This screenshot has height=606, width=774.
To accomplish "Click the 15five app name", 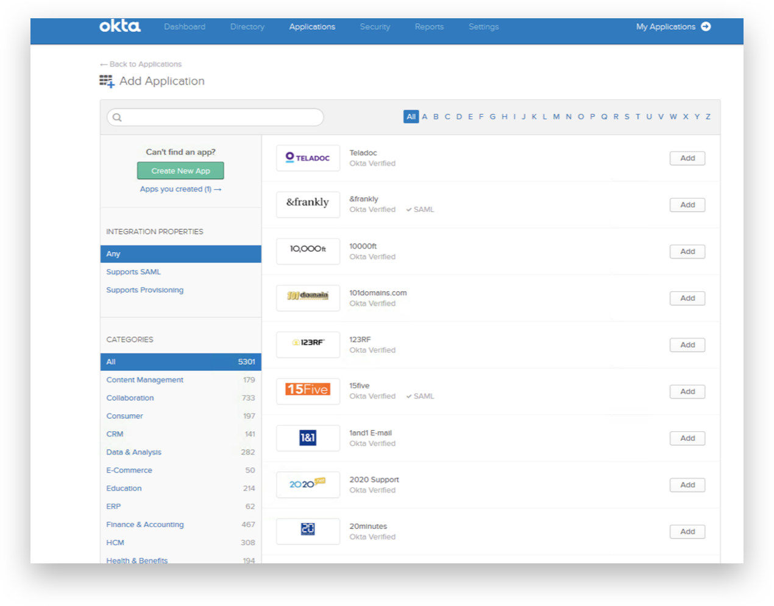I will 360,386.
